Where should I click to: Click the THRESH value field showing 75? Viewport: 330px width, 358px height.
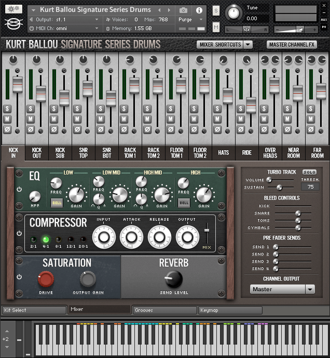click(310, 187)
